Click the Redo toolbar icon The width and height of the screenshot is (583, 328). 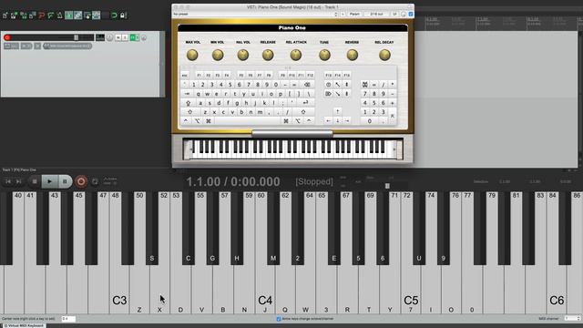51,15
